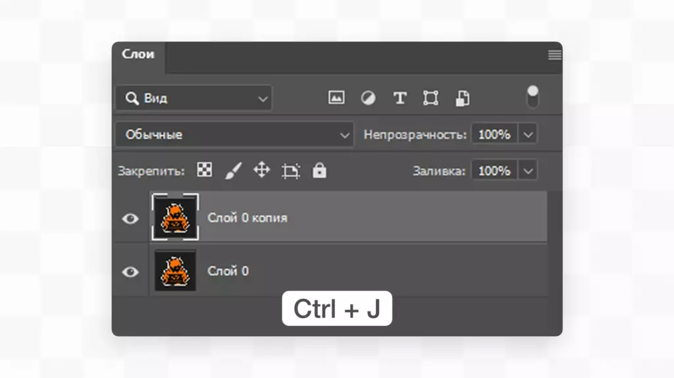The height and width of the screenshot is (378, 674).
Task: Lock image pixels brush icon
Action: [234, 171]
